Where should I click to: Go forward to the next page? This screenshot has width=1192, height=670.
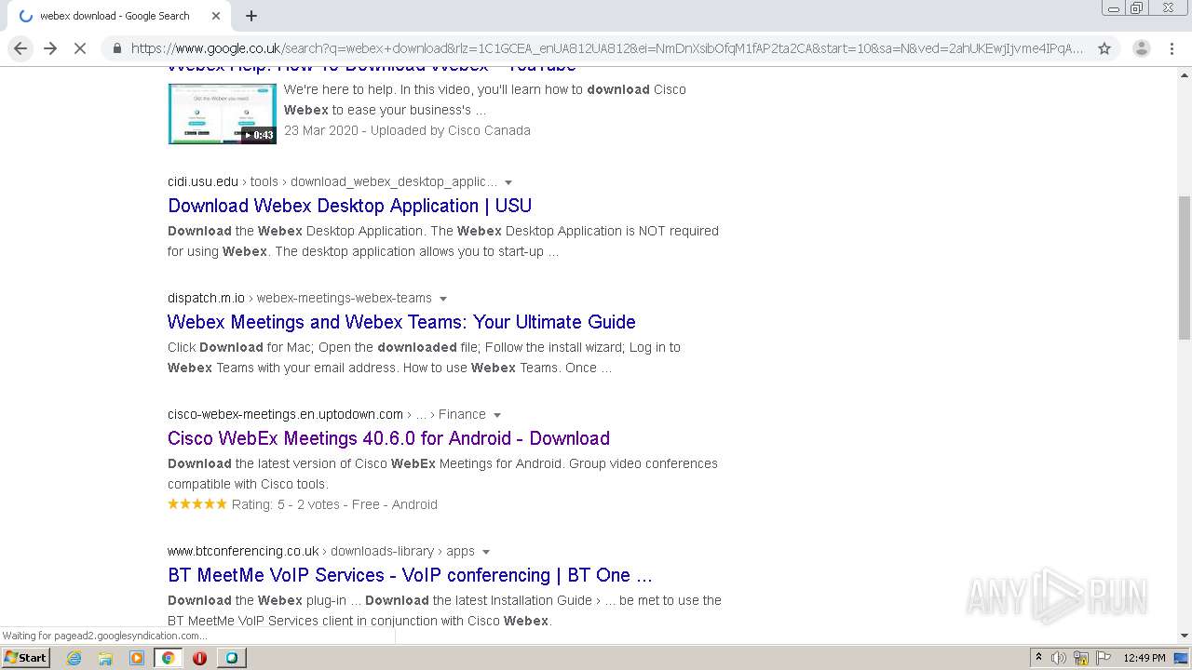click(50, 48)
